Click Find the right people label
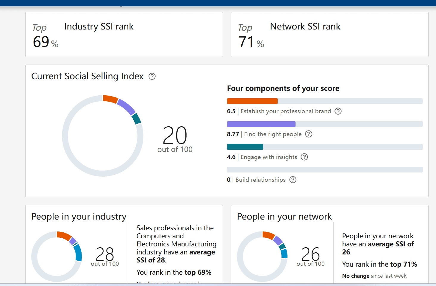This screenshot has height=286, width=436. click(x=273, y=134)
